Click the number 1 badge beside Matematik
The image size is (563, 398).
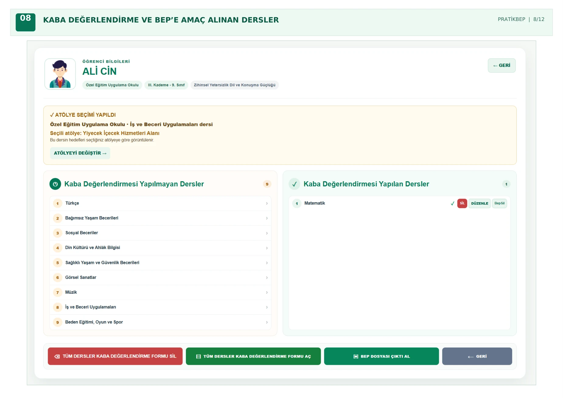(297, 203)
